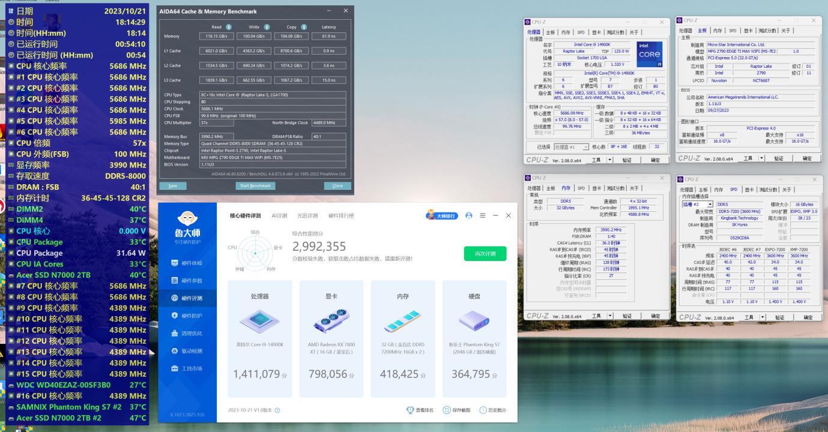This screenshot has height=432, width=828.
Task: Open 硬件体检 in Ludashi sidebar
Action: (187, 263)
